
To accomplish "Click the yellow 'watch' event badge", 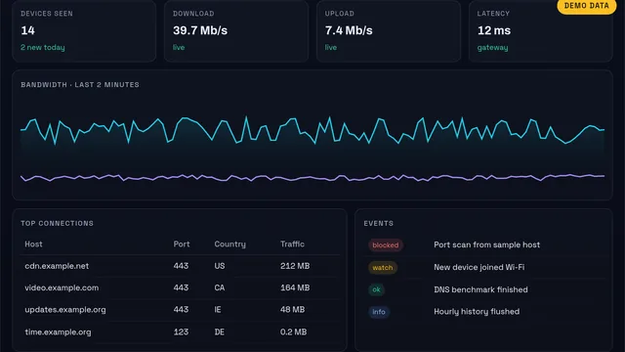I will coord(383,267).
